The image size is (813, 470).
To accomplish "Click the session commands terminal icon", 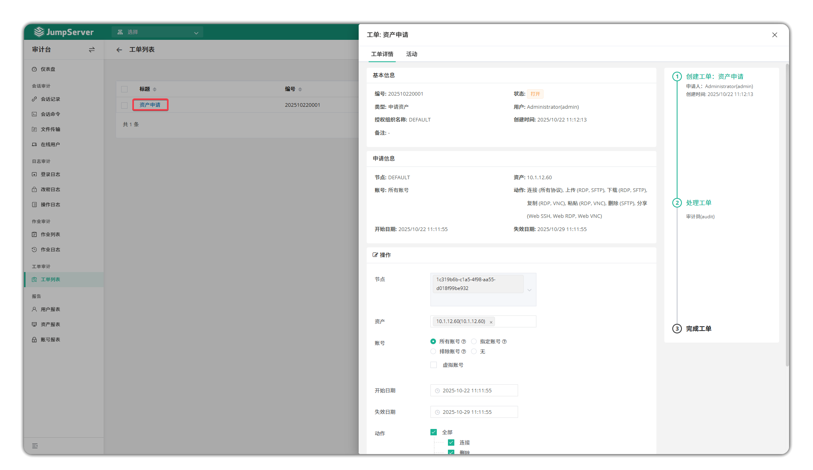I will [x=34, y=114].
